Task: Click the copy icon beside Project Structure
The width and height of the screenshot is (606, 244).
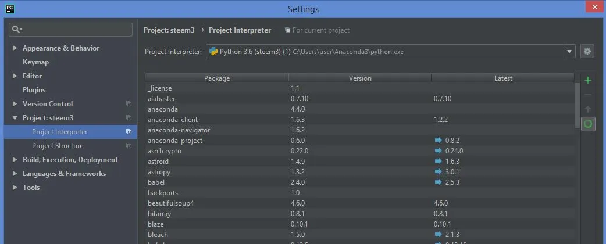Action: pyautogui.click(x=129, y=146)
